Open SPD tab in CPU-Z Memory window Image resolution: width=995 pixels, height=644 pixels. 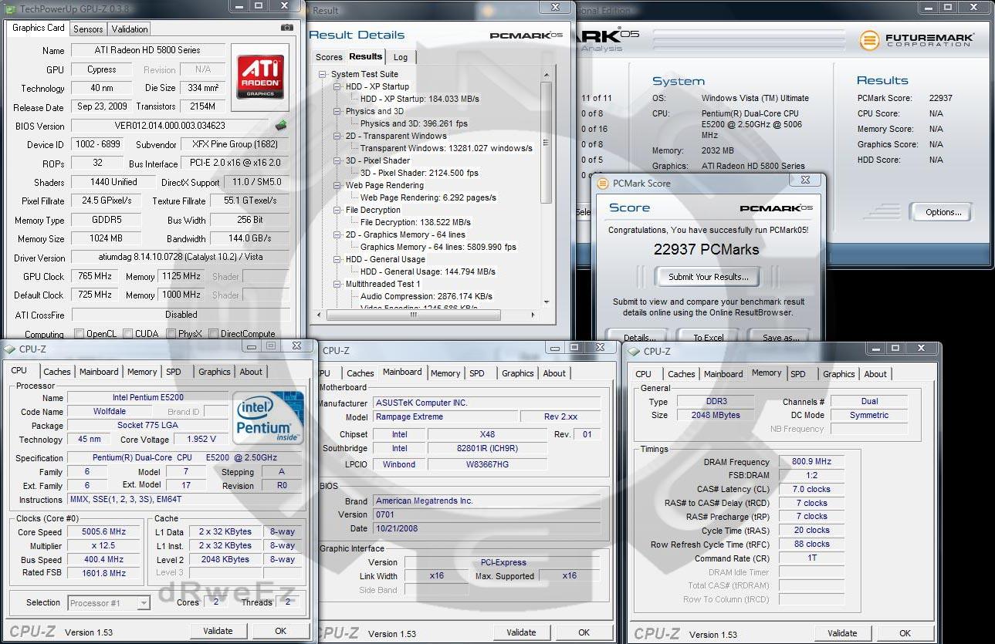[798, 374]
